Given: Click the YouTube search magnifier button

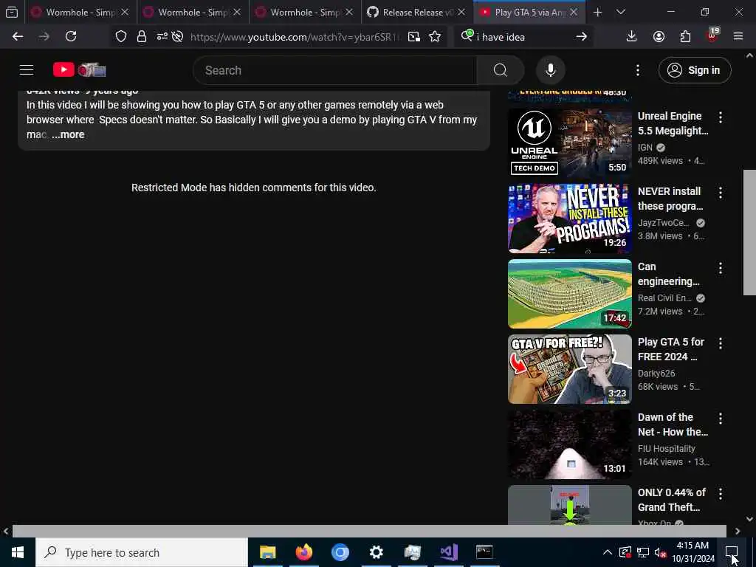Looking at the screenshot, I should click(500, 70).
